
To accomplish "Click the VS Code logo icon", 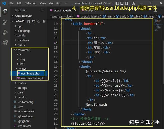I will [x=4, y=3].
